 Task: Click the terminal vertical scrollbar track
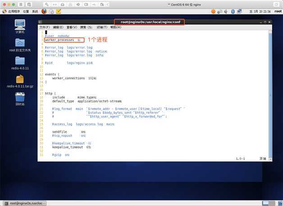[270, 95]
